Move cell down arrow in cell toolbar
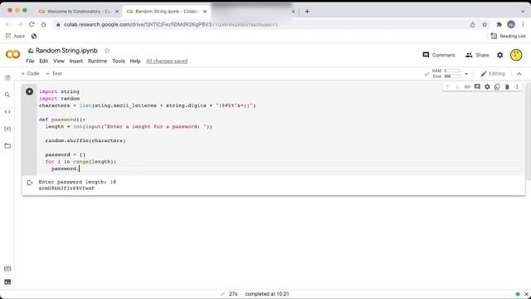Image resolution: width=531 pixels, height=299 pixels. click(x=457, y=87)
